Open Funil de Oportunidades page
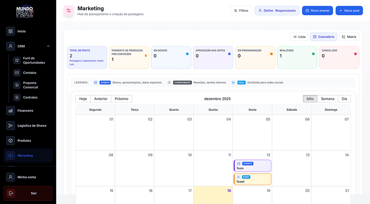This screenshot has width=370, height=204. [x=34, y=60]
